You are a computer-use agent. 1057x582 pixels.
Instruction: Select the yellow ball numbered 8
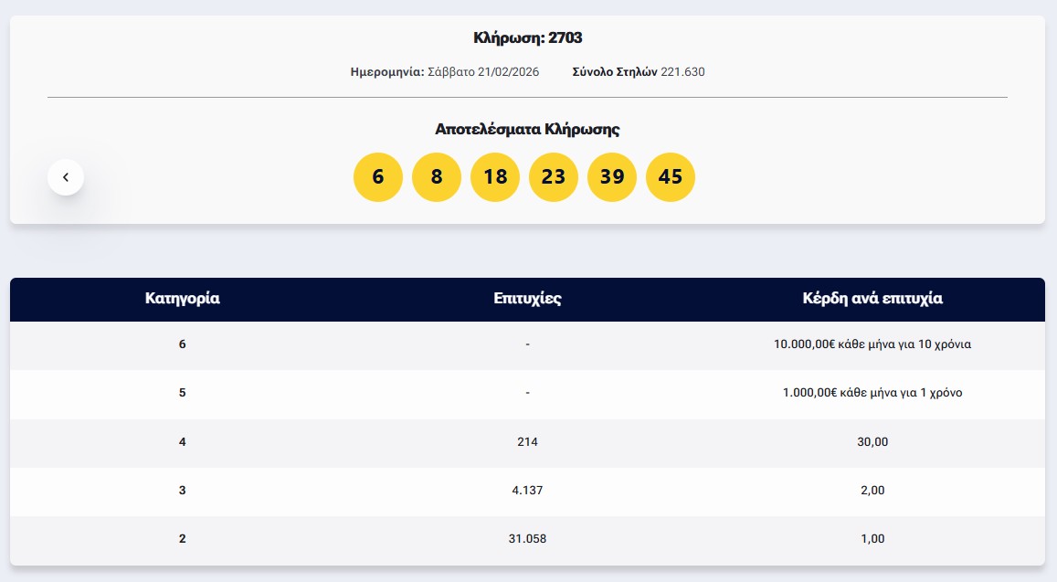point(437,177)
